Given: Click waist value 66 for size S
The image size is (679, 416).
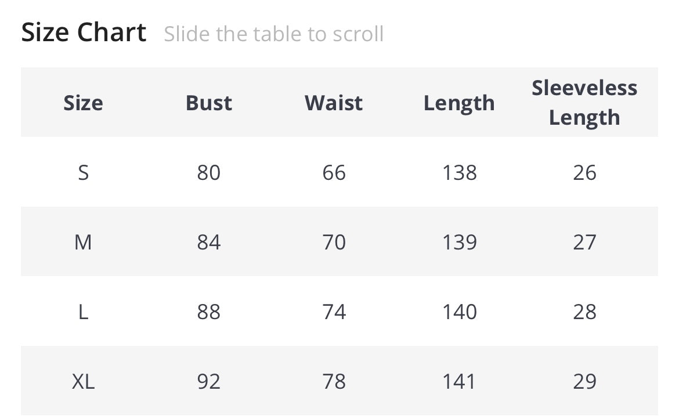Looking at the screenshot, I should pyautogui.click(x=334, y=172).
